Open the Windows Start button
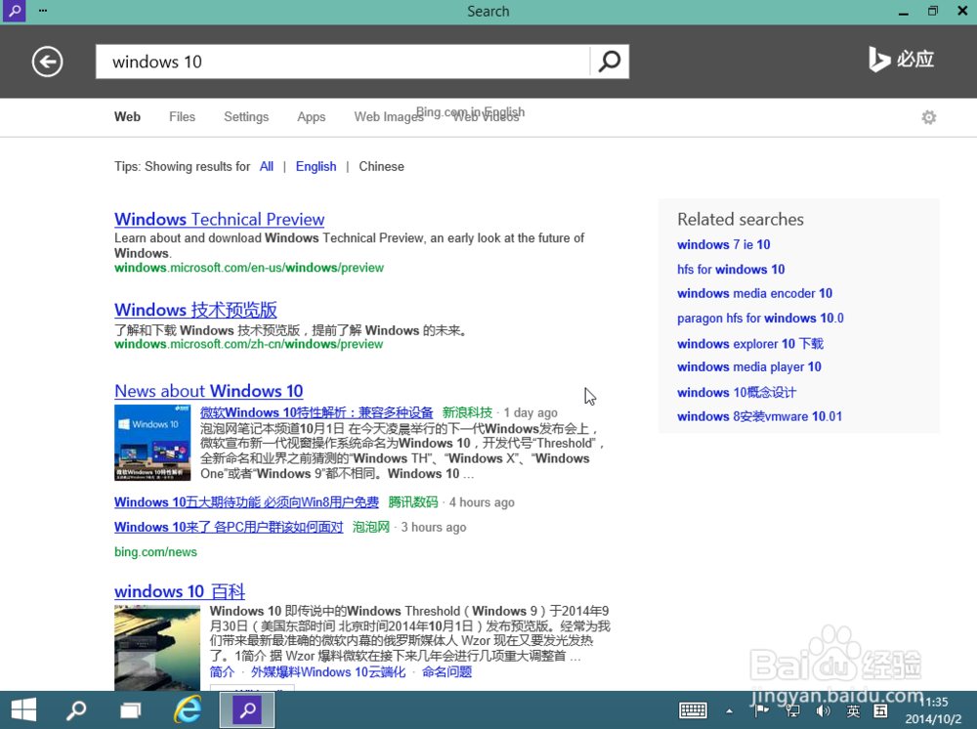 [23, 709]
